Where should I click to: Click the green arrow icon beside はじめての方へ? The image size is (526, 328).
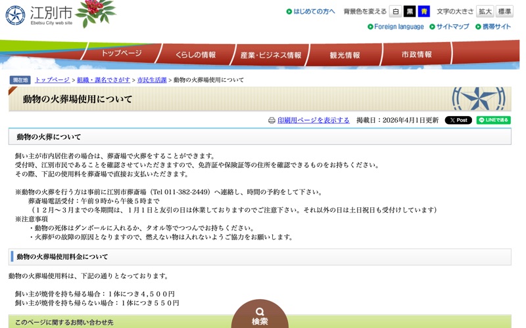click(289, 12)
